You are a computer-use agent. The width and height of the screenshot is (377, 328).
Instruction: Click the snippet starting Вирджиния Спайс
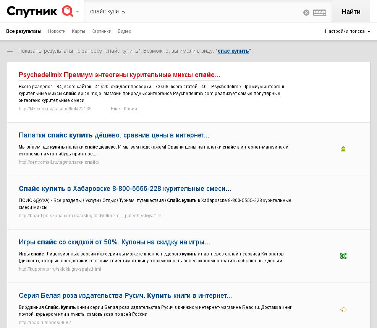pos(155,311)
